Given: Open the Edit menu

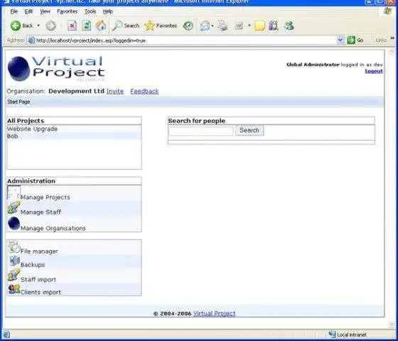Looking at the screenshot, I should click(28, 11).
